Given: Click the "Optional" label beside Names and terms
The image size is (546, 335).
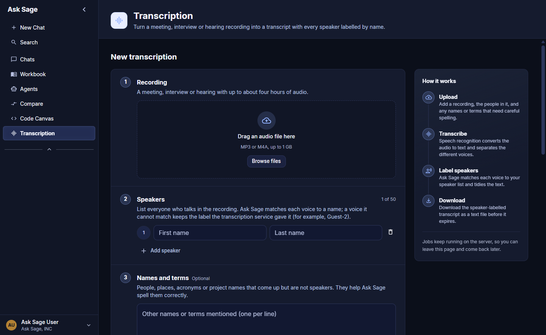Looking at the screenshot, I should (x=201, y=279).
